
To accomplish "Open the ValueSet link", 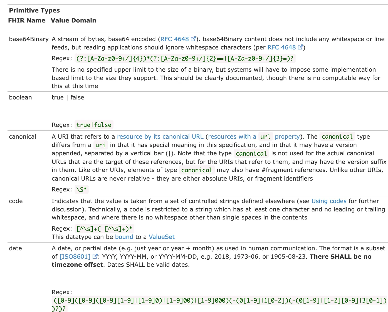I will [162, 237].
